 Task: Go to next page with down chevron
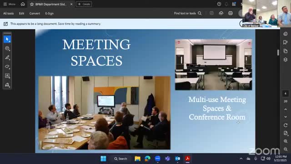pyautogui.click(x=286, y=117)
